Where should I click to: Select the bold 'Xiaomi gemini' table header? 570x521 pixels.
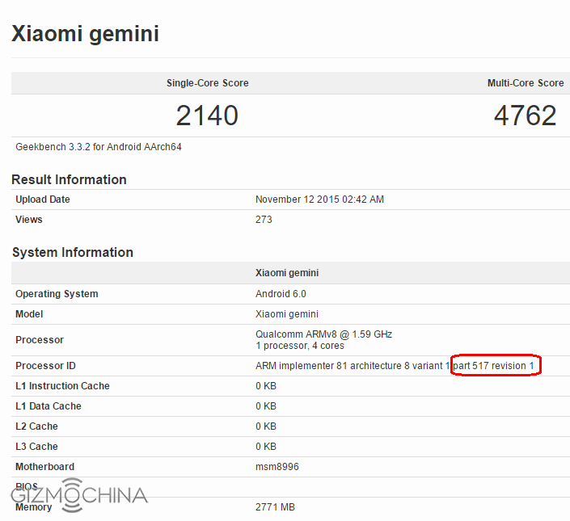click(287, 273)
